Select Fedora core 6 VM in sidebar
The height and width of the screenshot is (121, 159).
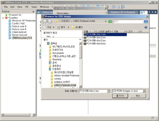(x=19, y=29)
